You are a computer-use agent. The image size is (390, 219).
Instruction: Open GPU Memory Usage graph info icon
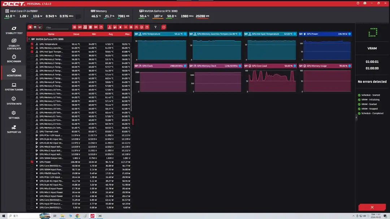click(x=350, y=66)
